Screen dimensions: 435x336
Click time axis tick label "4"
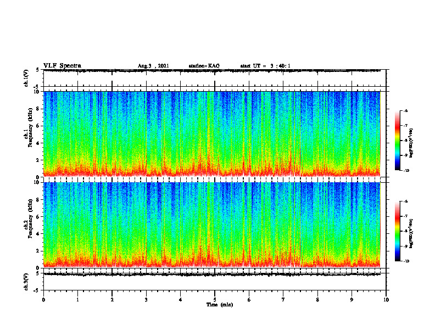coord(181,300)
